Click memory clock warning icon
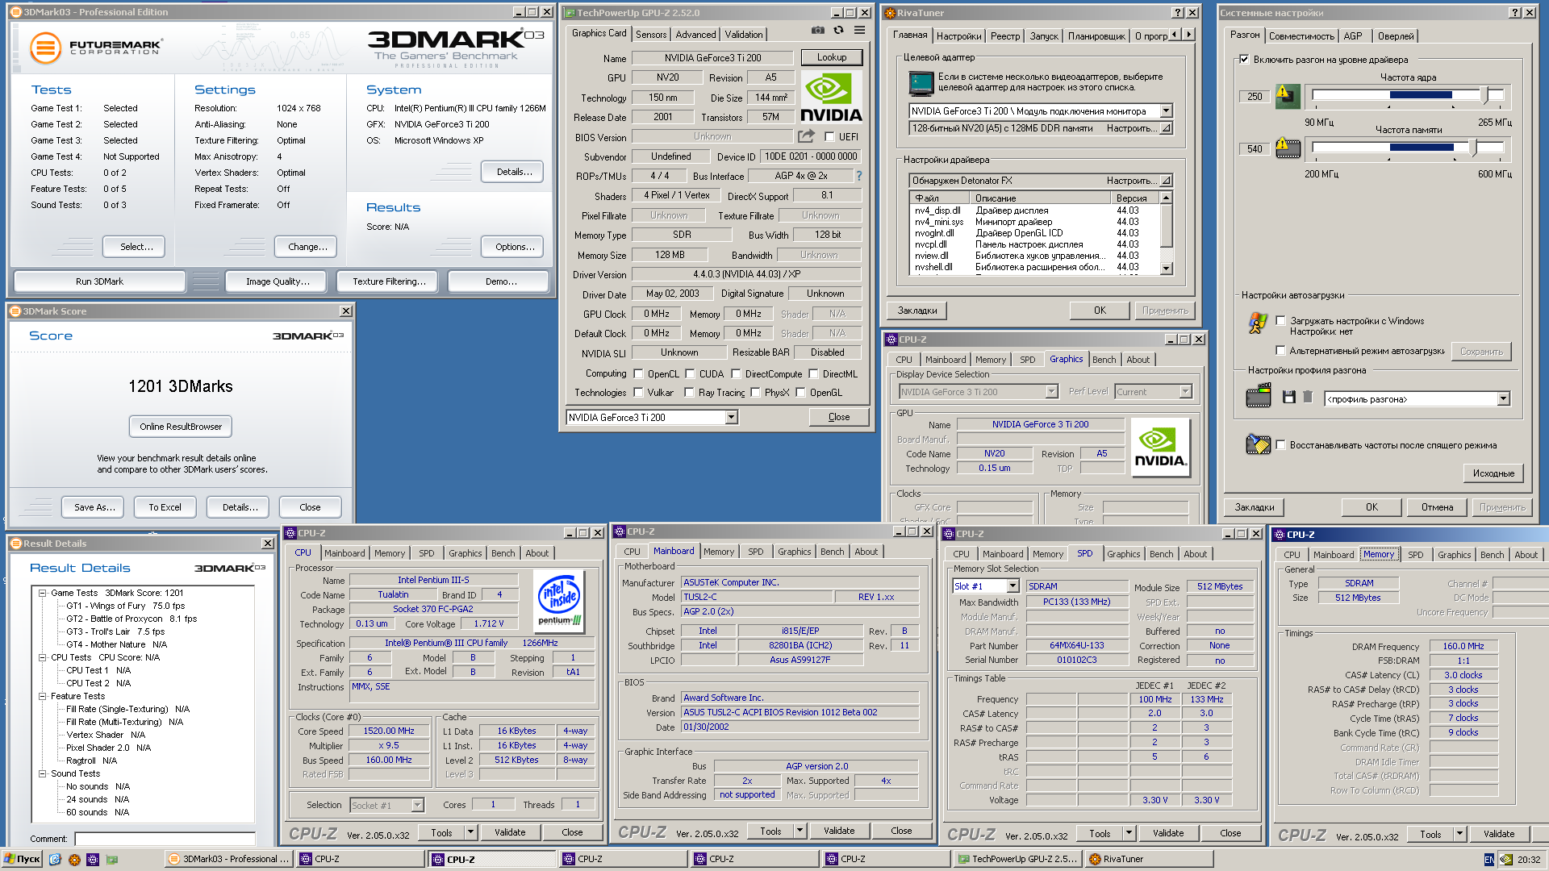Screen dimensions: 1549x871 click(x=1288, y=148)
